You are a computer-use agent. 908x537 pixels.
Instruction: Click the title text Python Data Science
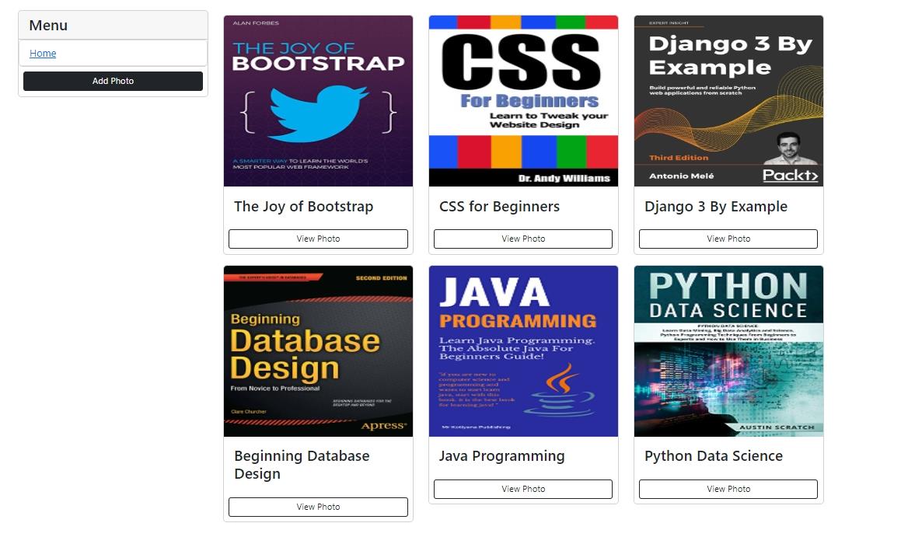click(x=714, y=456)
